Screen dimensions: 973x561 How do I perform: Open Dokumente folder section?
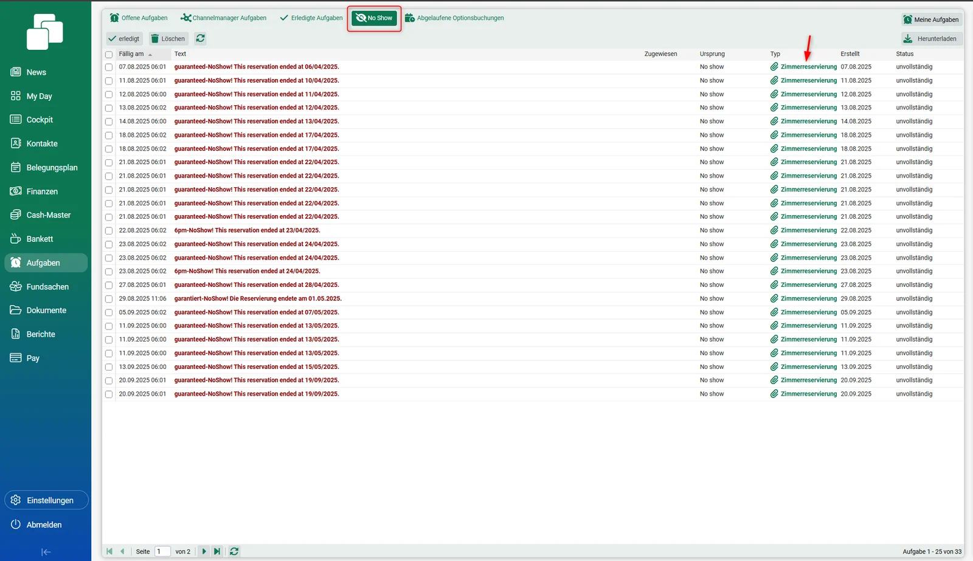pyautogui.click(x=46, y=311)
